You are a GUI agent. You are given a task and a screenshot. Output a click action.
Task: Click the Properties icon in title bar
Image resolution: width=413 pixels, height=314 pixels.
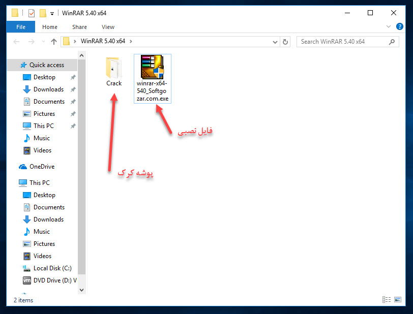[x=32, y=13]
